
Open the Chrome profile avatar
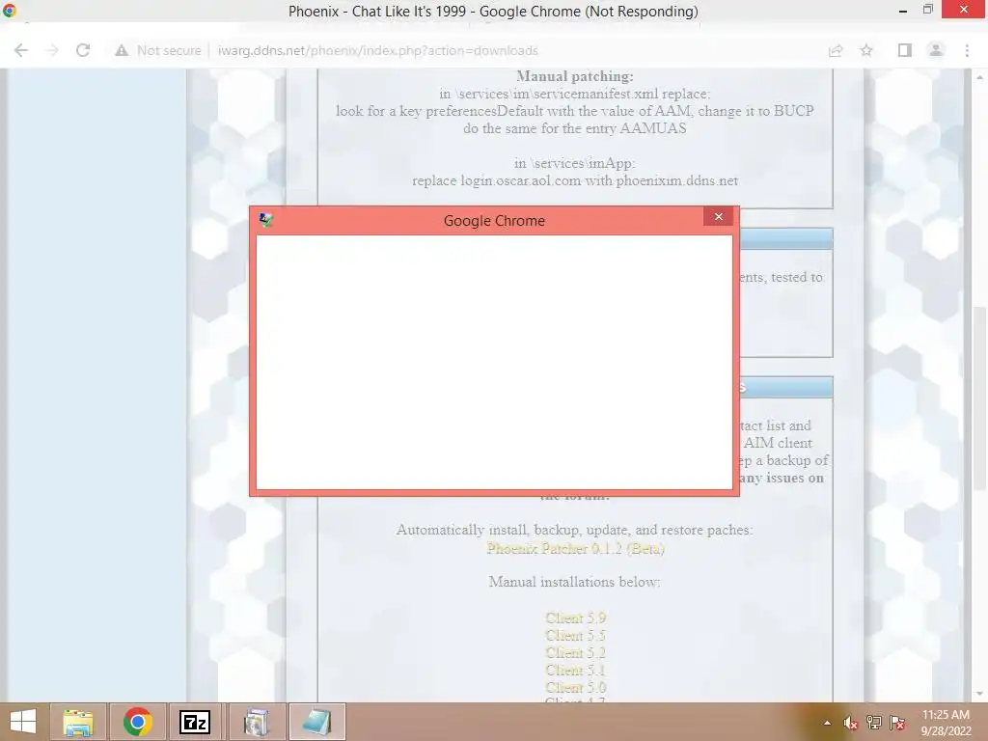[936, 50]
